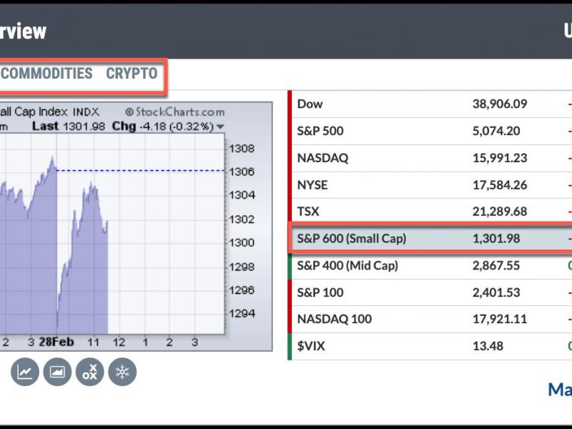572x429 pixels.
Task: Select the TSX index row
Action: [x=430, y=212]
